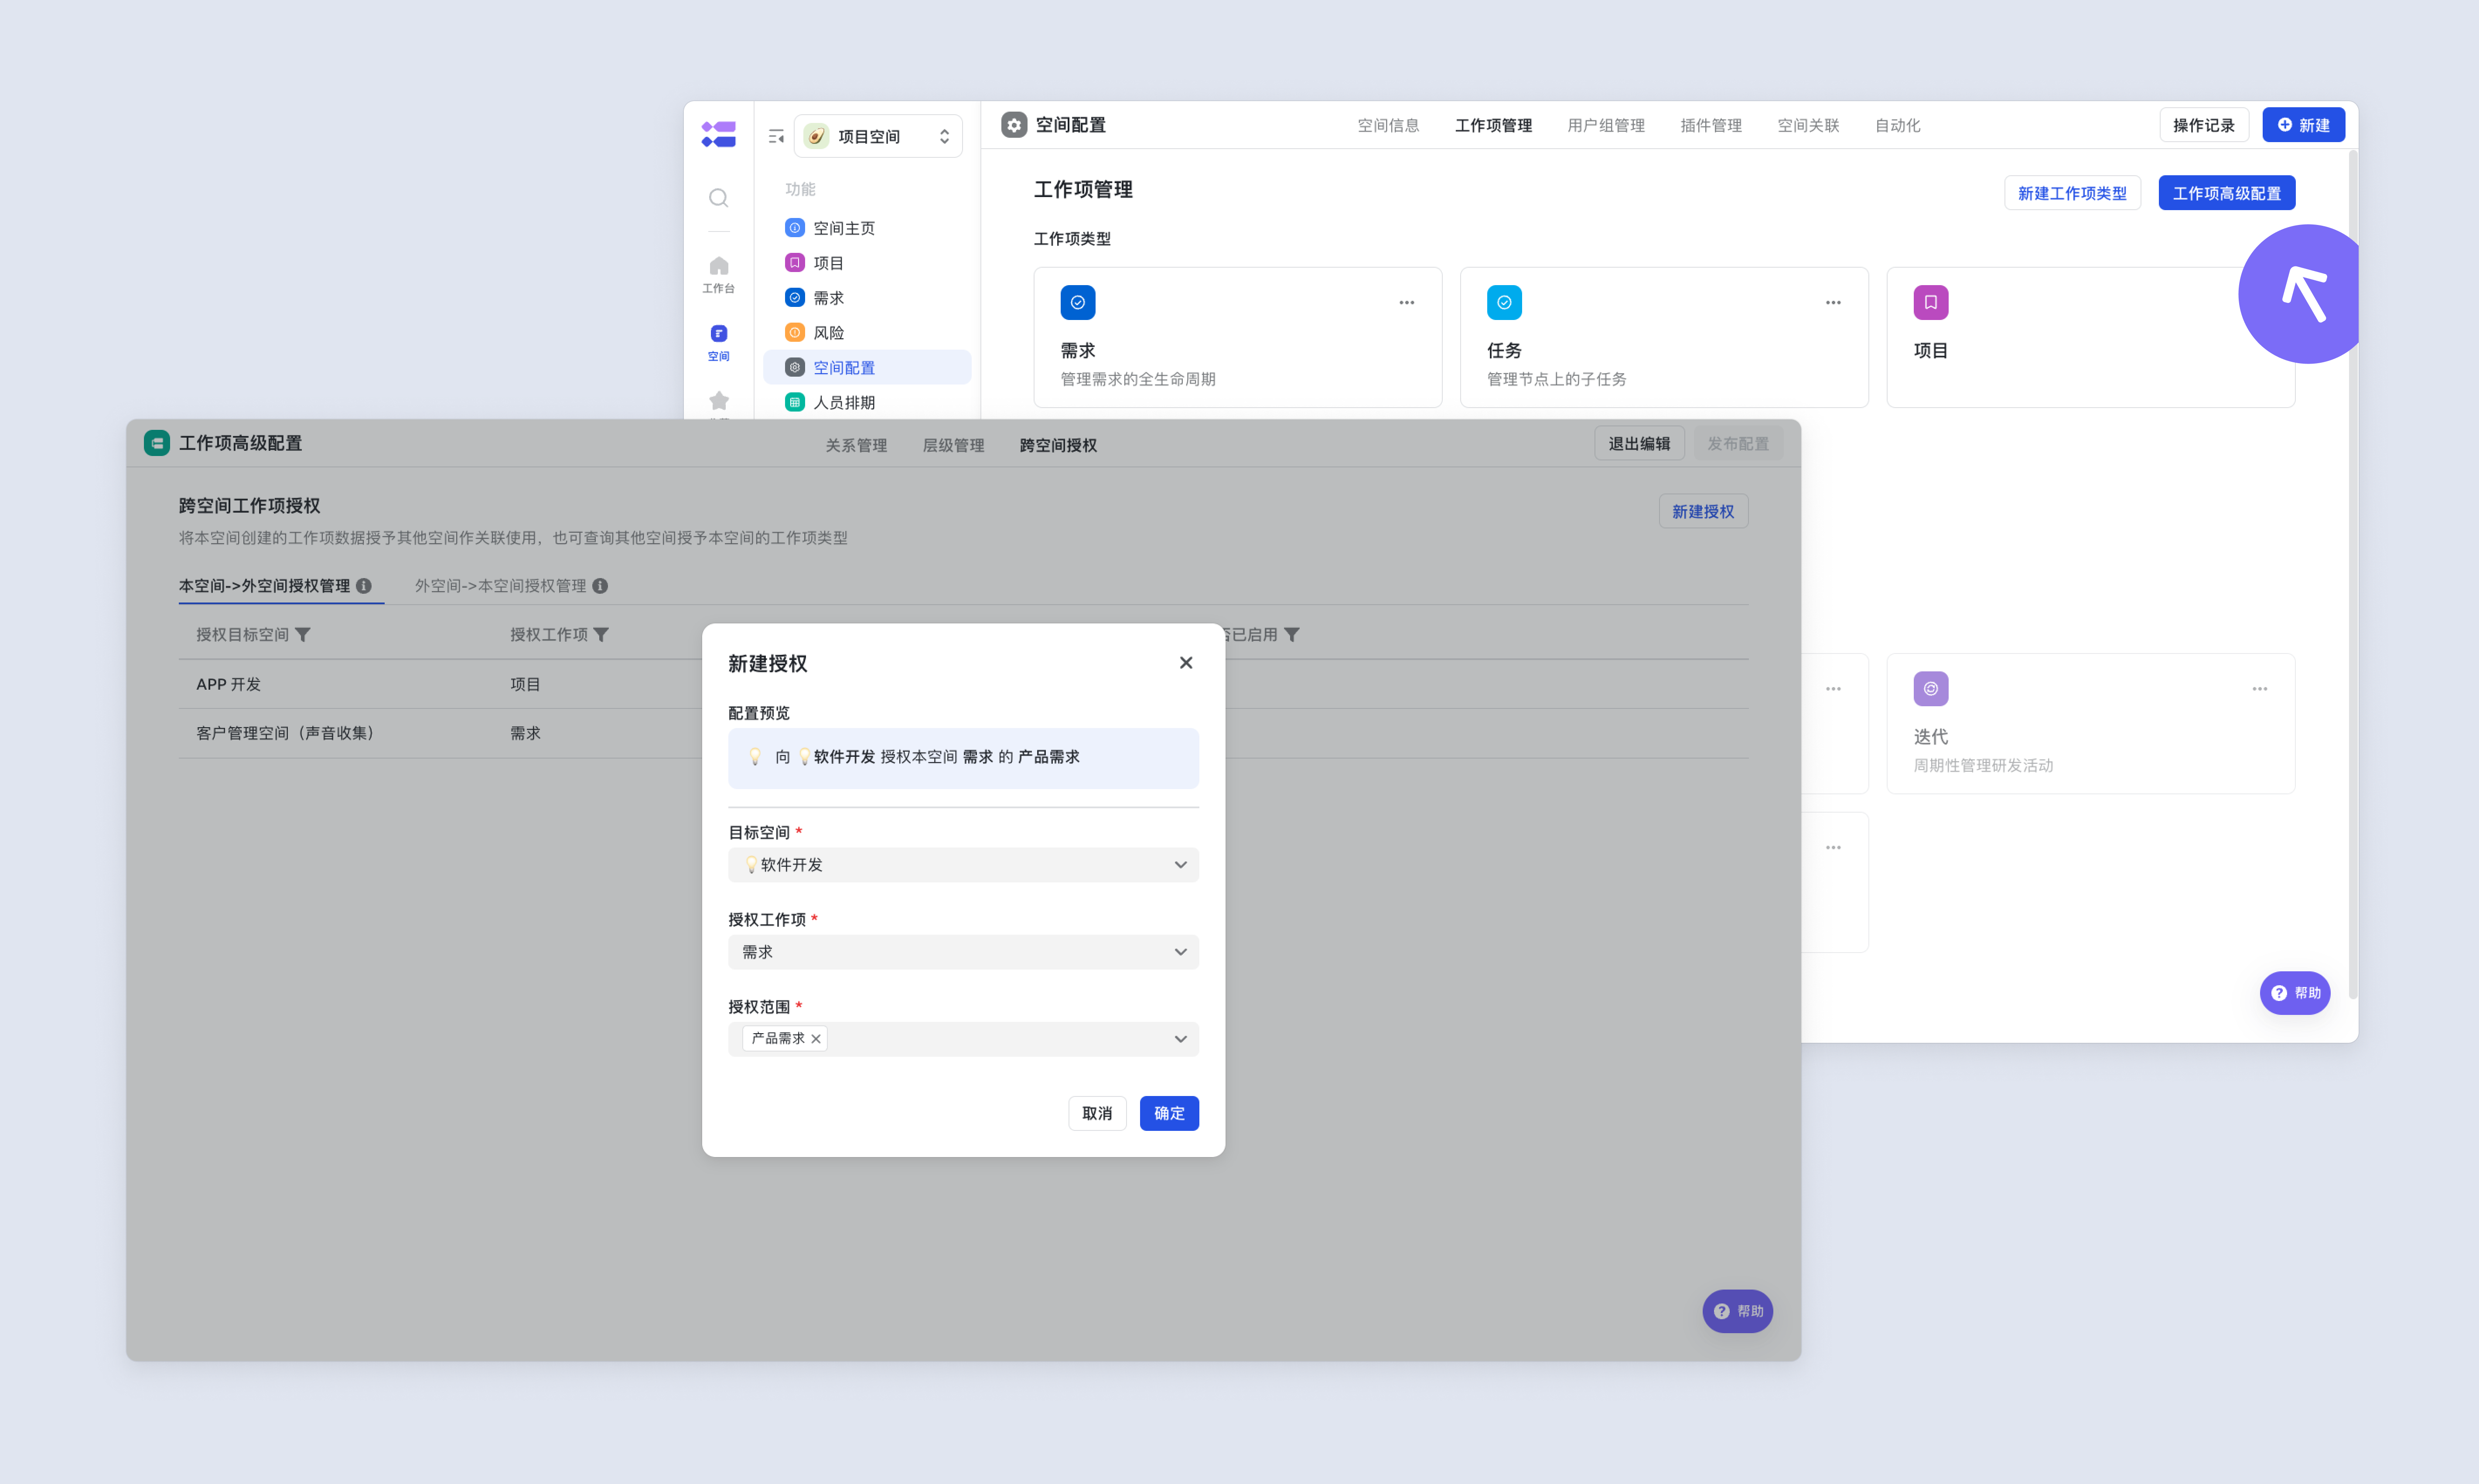Open the more menu on the 任务 card
2479x1484 pixels.
[x=1833, y=302]
